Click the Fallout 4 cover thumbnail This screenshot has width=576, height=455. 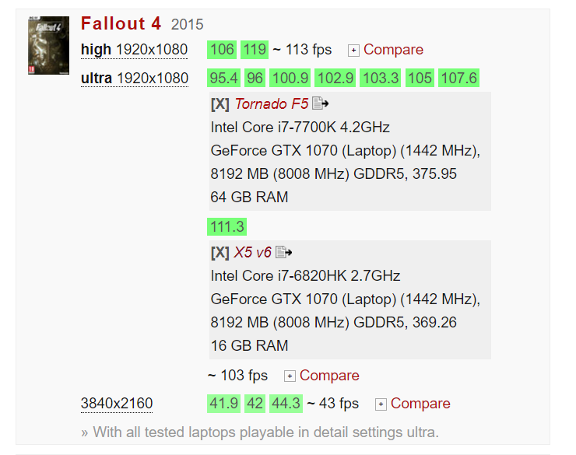pyautogui.click(x=48, y=45)
